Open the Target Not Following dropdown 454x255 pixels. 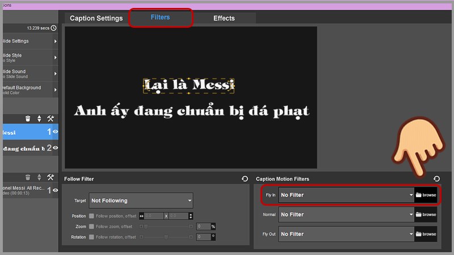coord(141,201)
